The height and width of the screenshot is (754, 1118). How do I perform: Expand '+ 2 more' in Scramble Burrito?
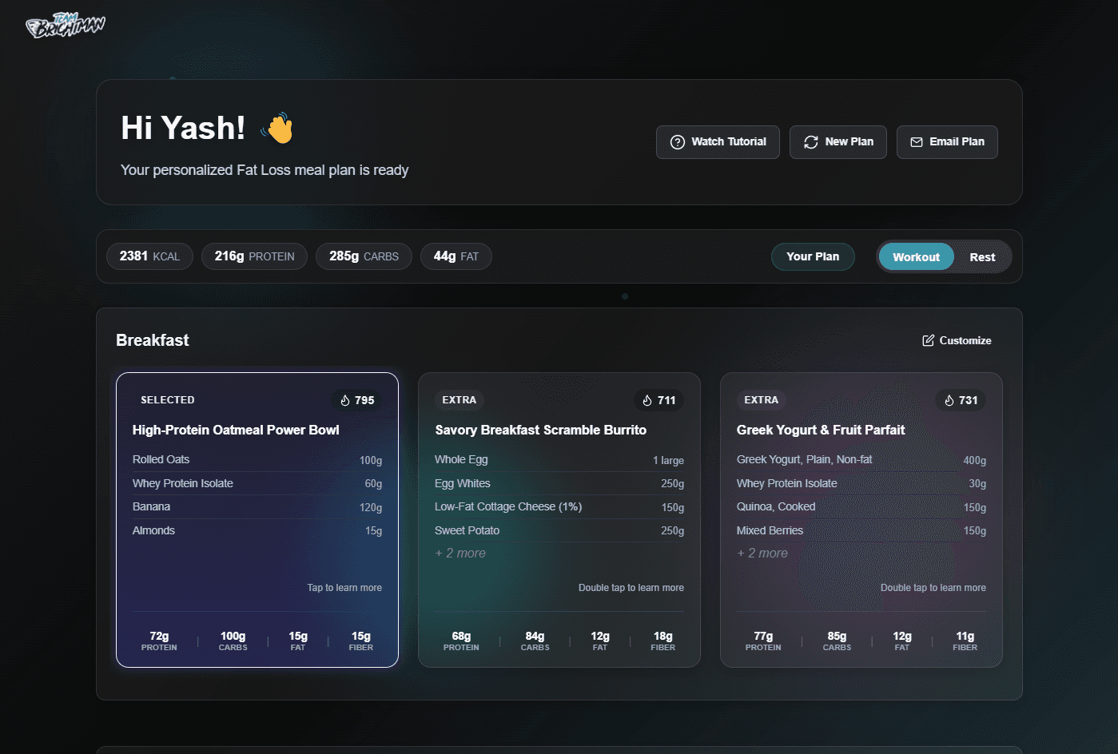pyautogui.click(x=460, y=554)
